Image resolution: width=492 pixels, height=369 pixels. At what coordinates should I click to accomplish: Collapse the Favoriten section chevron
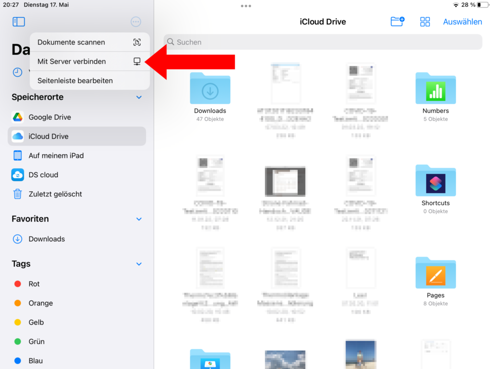[x=139, y=219]
